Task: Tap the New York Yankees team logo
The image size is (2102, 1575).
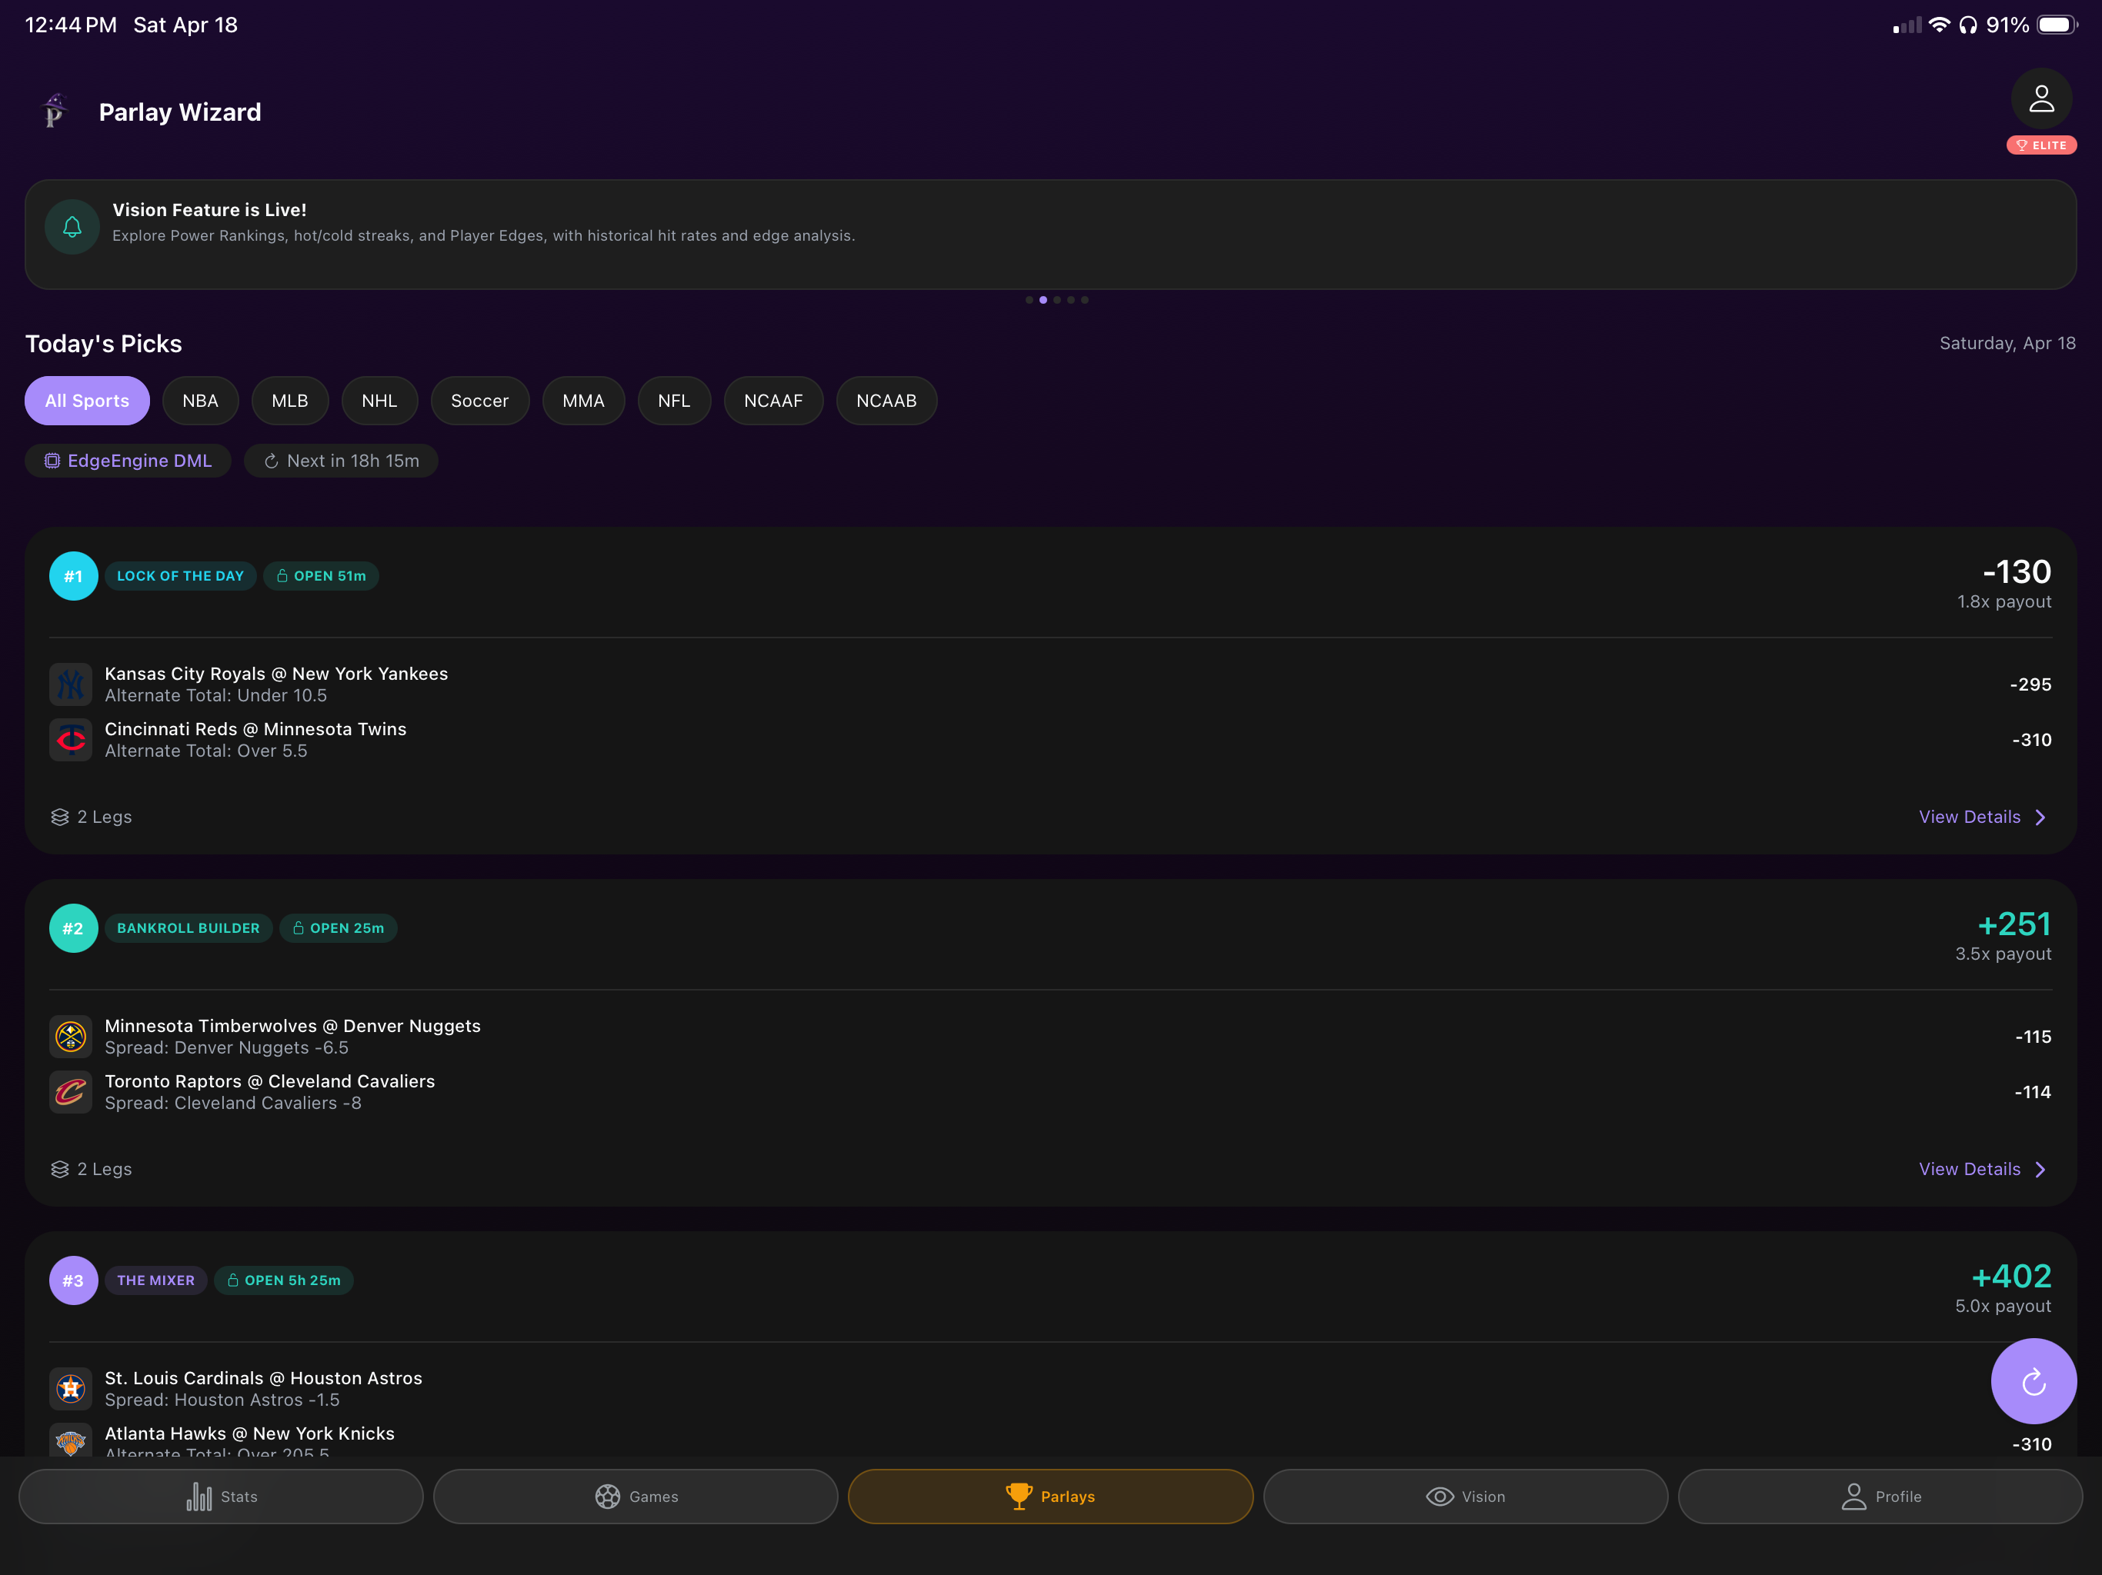Action: (x=70, y=684)
